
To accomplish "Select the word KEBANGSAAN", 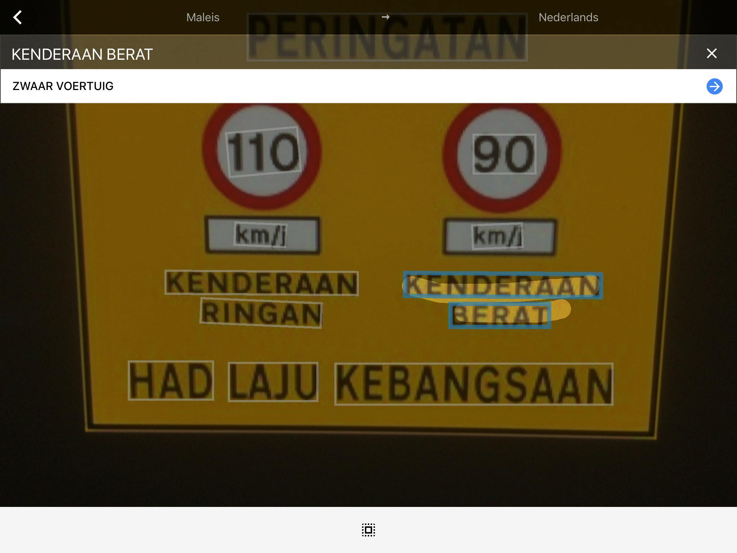I will [474, 384].
